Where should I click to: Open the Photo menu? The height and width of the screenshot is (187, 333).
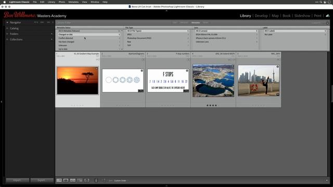click(62, 2)
